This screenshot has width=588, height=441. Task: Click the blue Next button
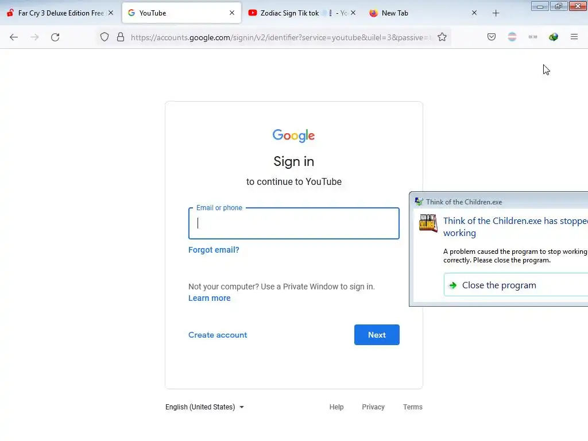click(377, 335)
